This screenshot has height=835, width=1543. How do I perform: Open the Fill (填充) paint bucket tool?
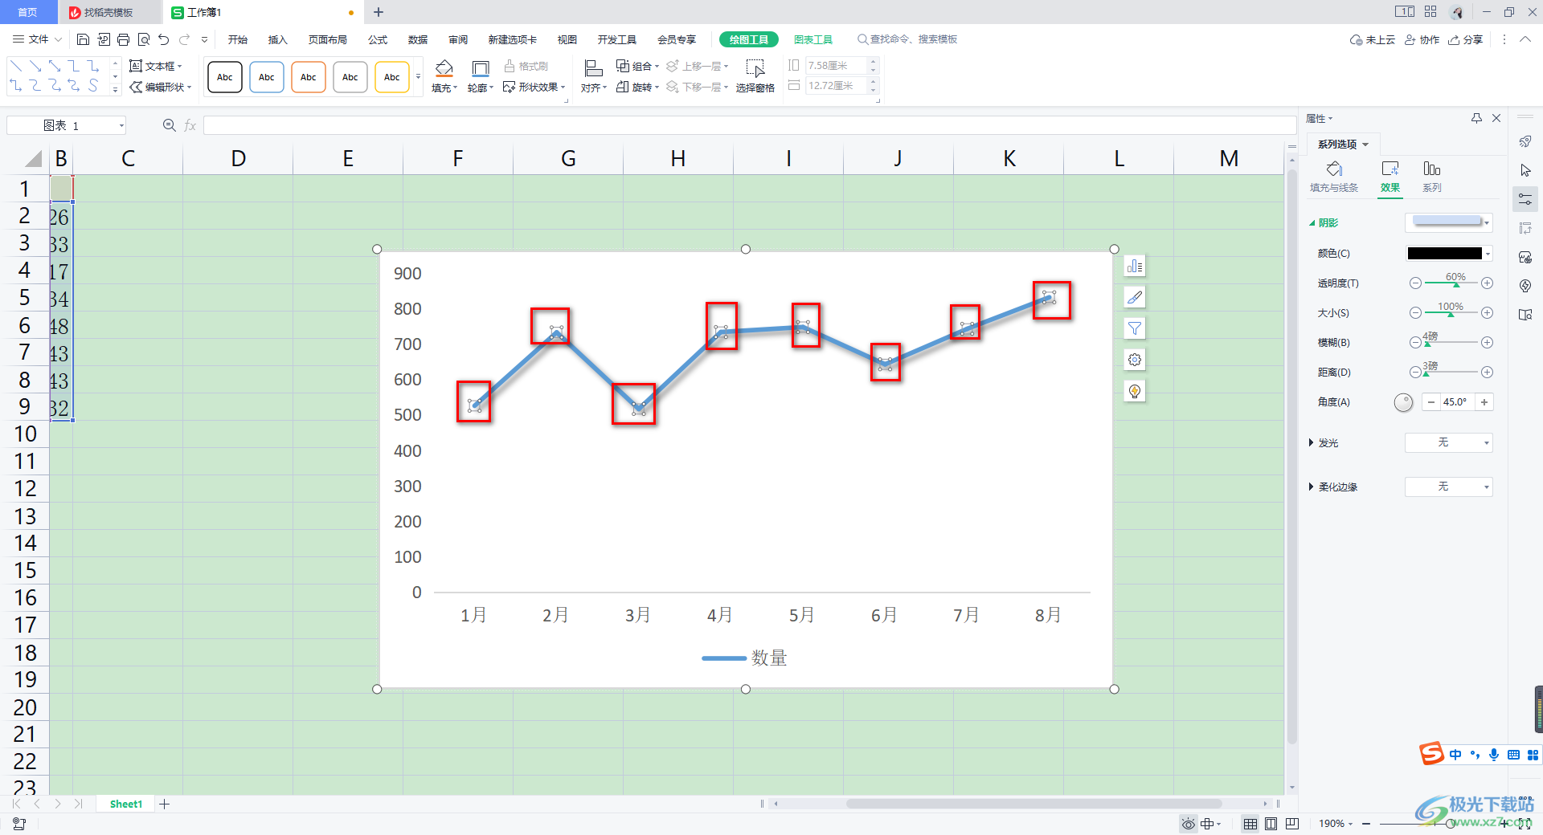click(444, 76)
